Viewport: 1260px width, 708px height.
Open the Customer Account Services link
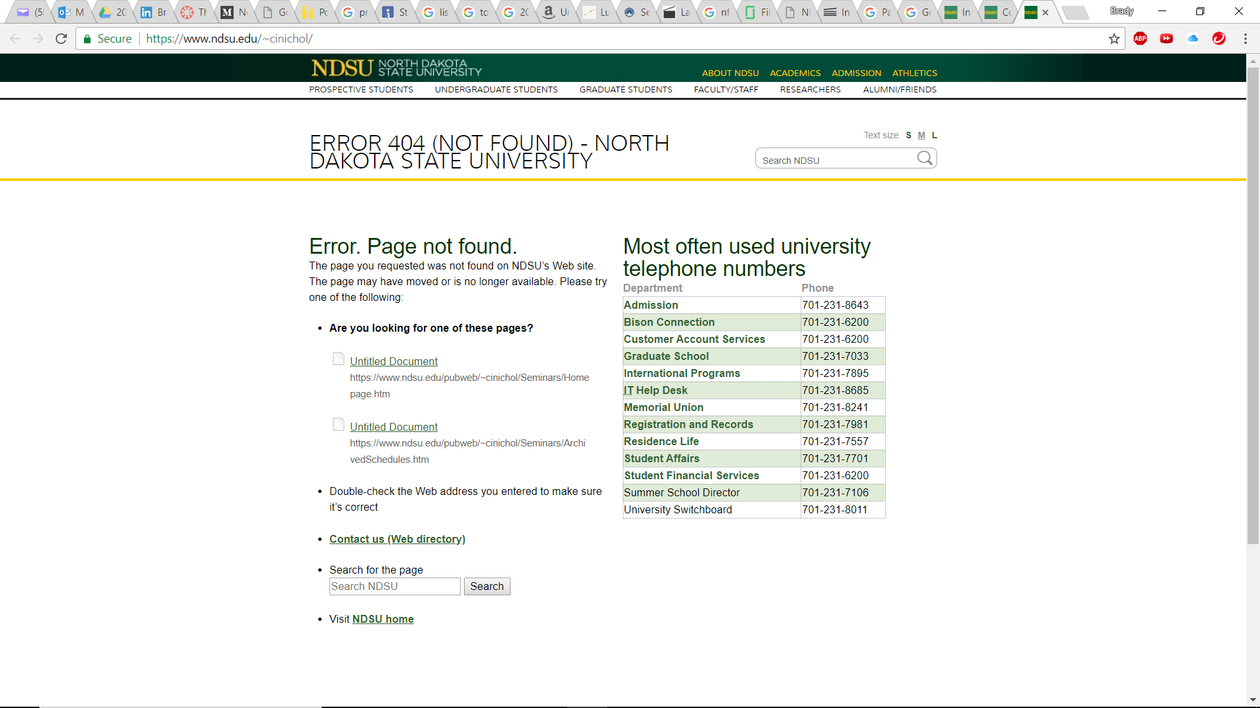click(694, 339)
